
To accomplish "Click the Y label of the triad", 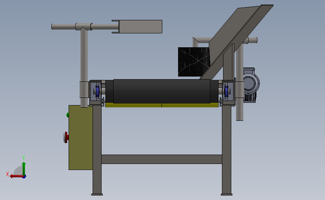I will [x=24, y=158].
